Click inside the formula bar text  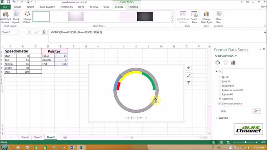[76, 32]
